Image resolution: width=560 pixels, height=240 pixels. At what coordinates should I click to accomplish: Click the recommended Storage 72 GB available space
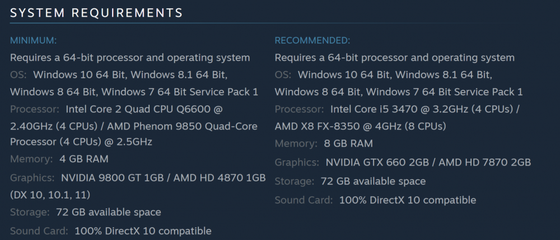(x=373, y=181)
